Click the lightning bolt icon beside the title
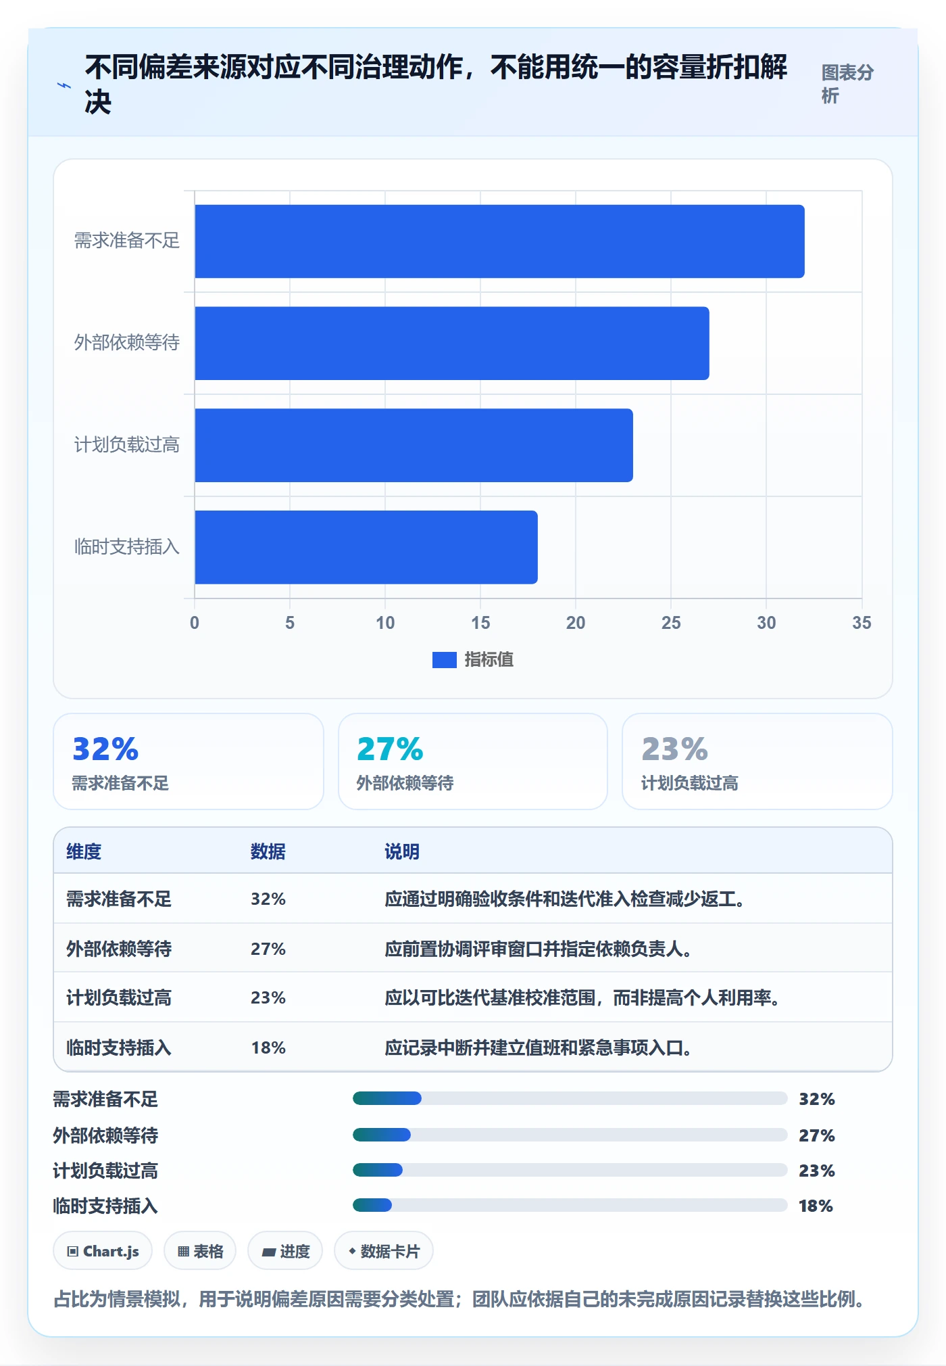 click(x=64, y=86)
